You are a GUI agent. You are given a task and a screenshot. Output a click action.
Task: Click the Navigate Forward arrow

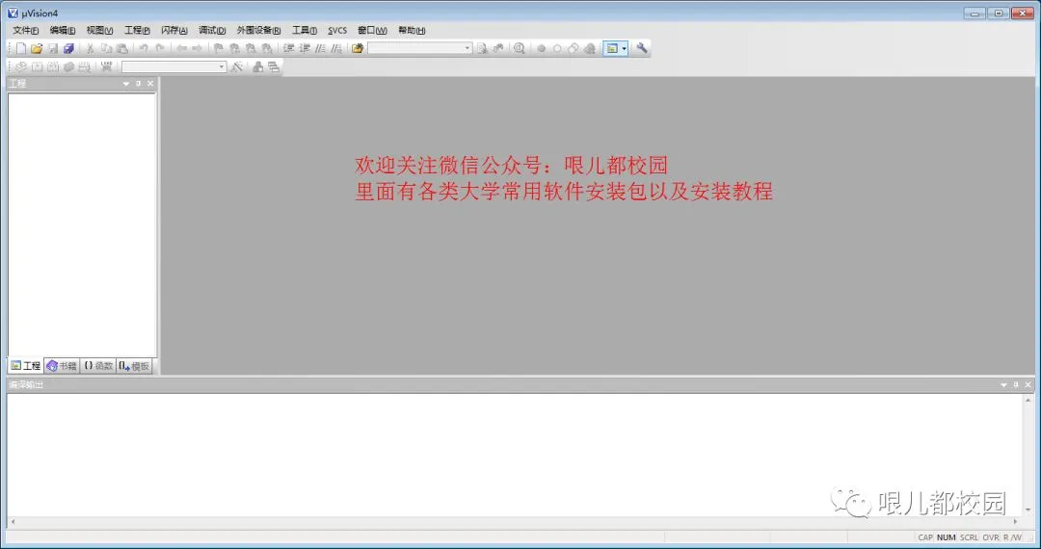tap(198, 48)
